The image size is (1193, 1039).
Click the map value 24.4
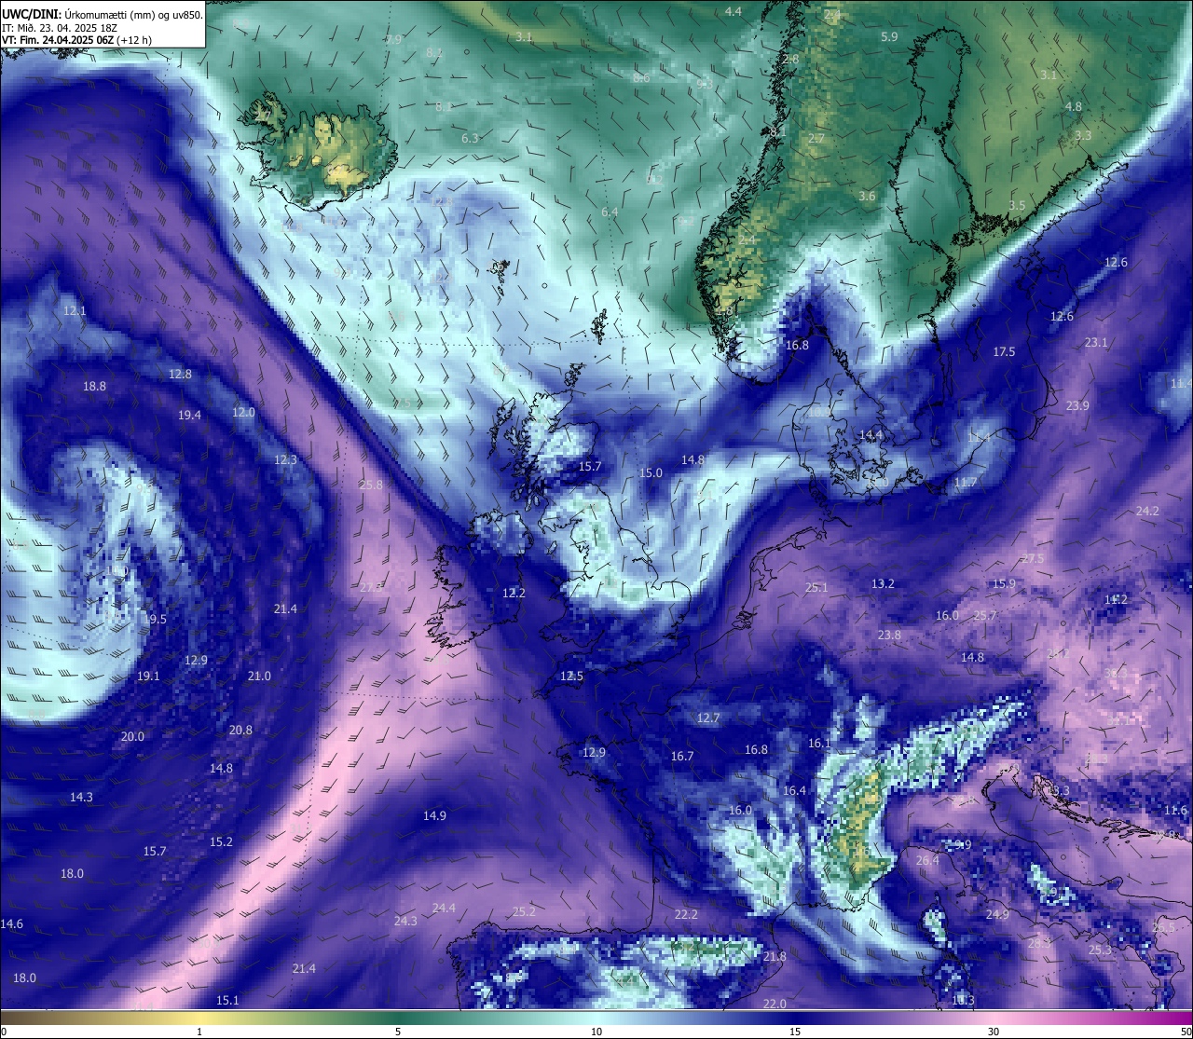point(444,908)
